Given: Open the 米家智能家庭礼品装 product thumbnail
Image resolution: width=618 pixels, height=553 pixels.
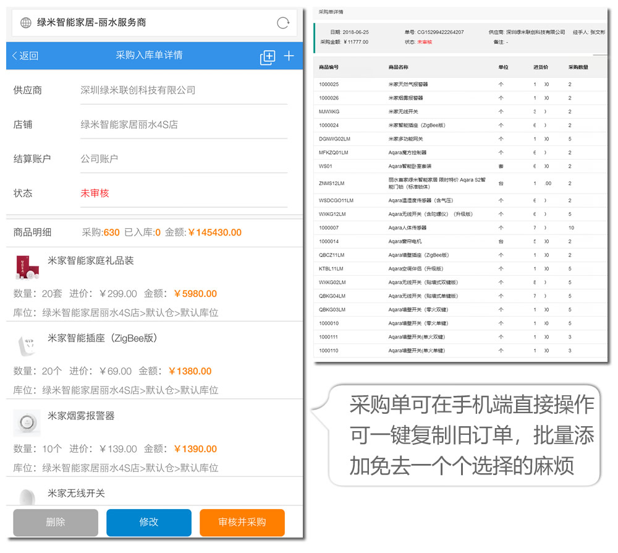Looking at the screenshot, I should (x=27, y=267).
